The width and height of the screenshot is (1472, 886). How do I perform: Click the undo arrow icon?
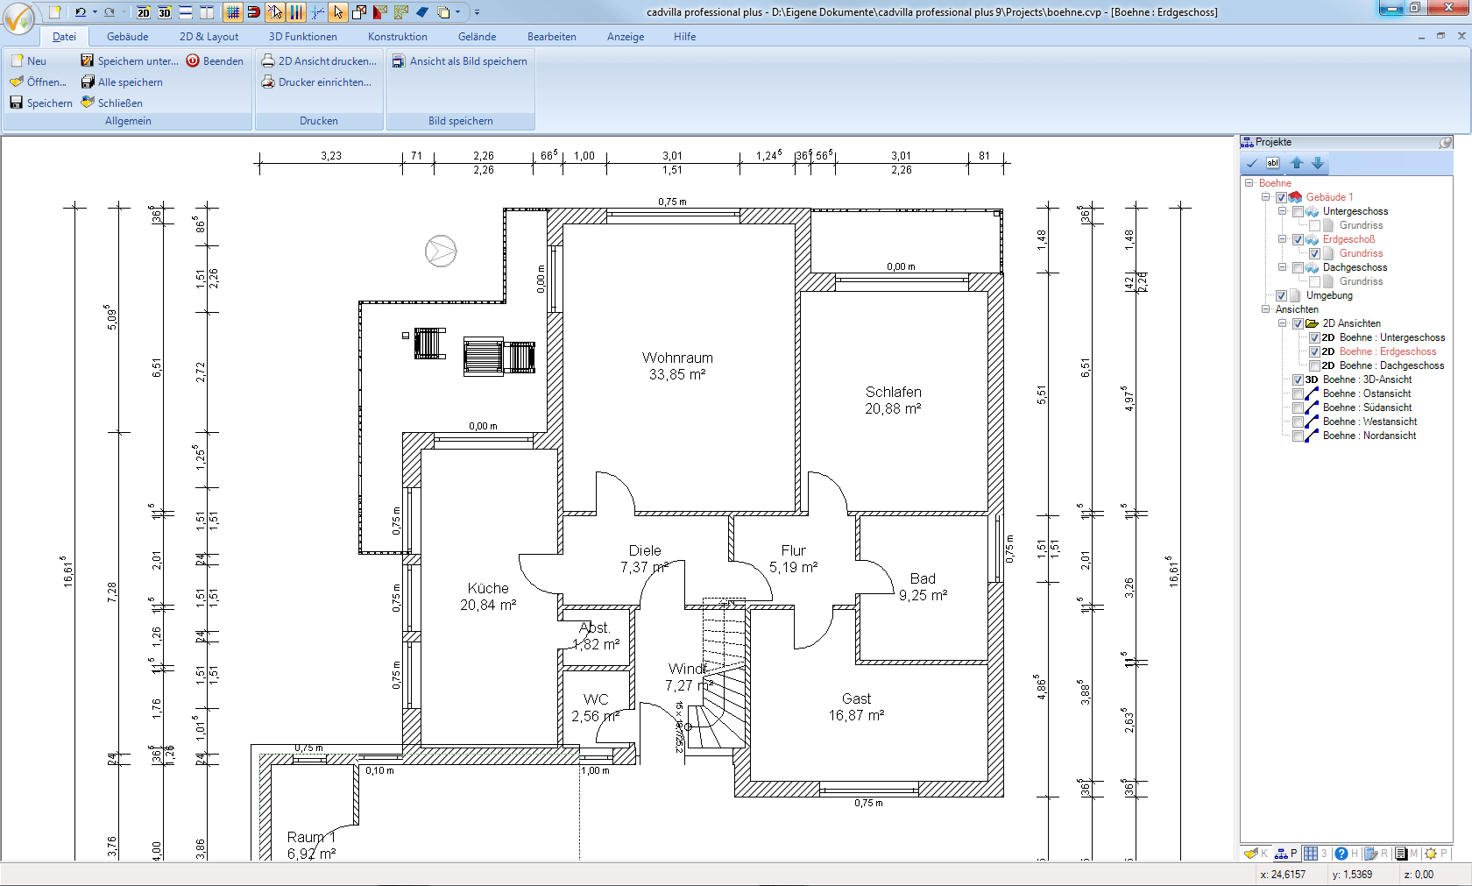81,12
